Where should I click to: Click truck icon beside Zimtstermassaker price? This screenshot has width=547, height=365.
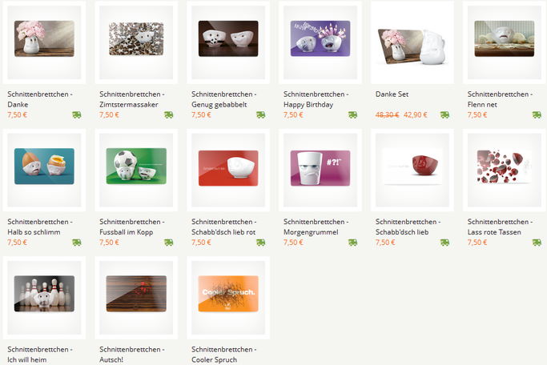pos(169,115)
